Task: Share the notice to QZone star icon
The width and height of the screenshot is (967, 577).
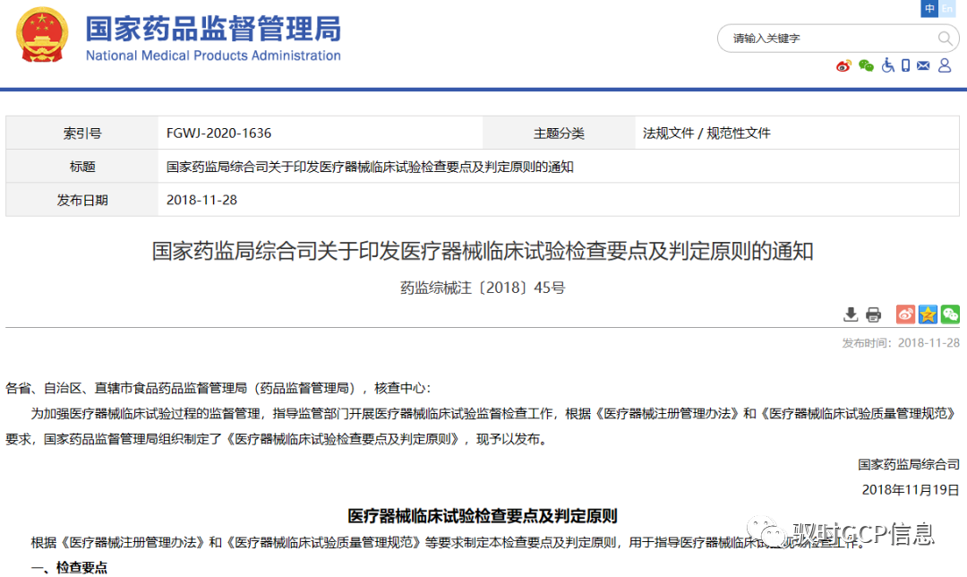Action: click(927, 314)
